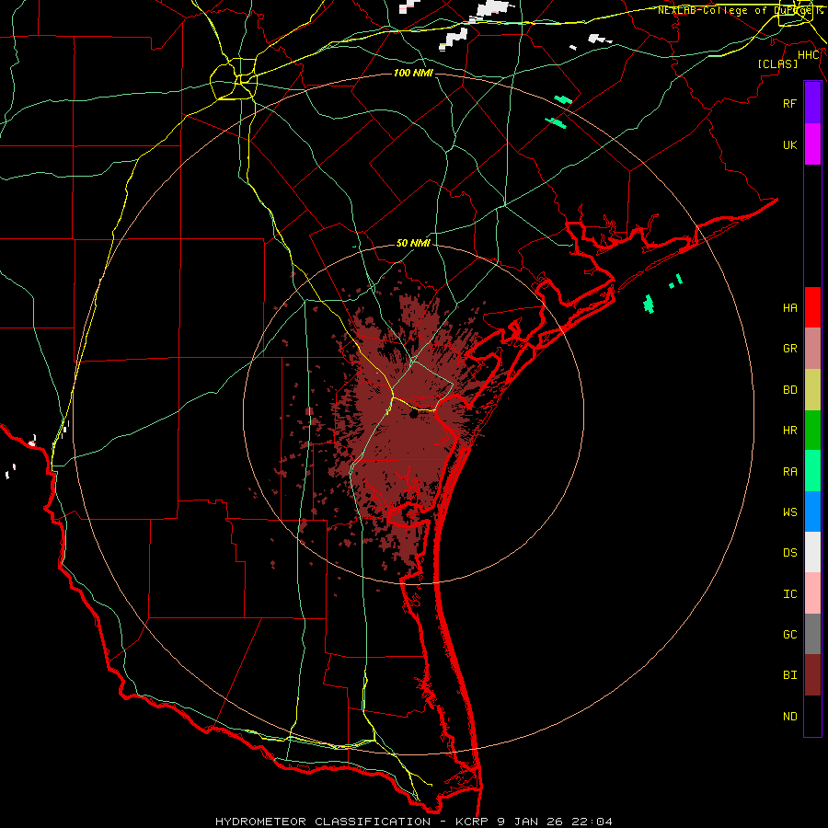Click the NEXLAB-College of DuPage credit text
This screenshot has width=828, height=828.
[x=740, y=10]
